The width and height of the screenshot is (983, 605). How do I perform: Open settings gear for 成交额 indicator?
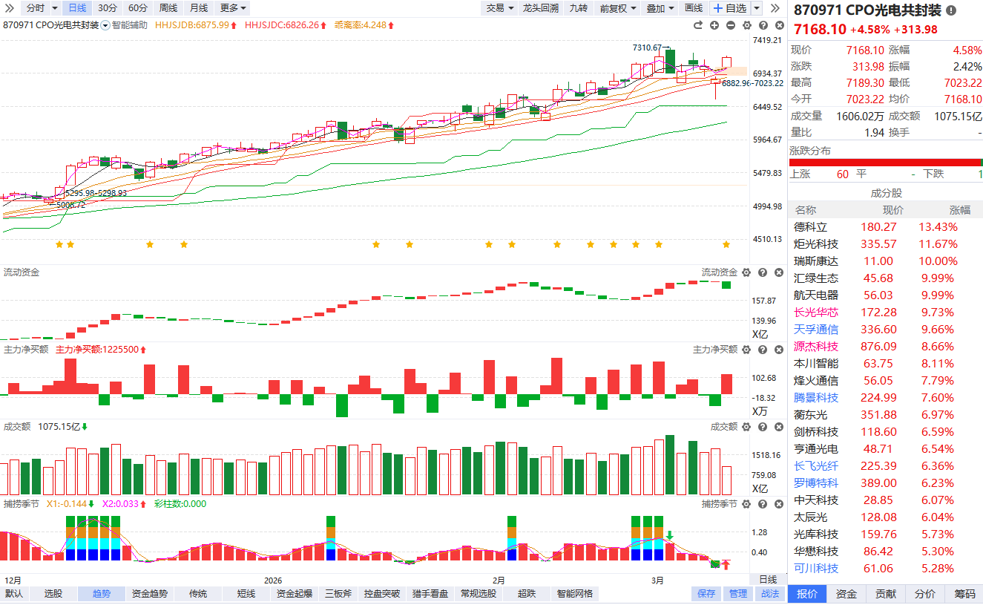coord(746,427)
